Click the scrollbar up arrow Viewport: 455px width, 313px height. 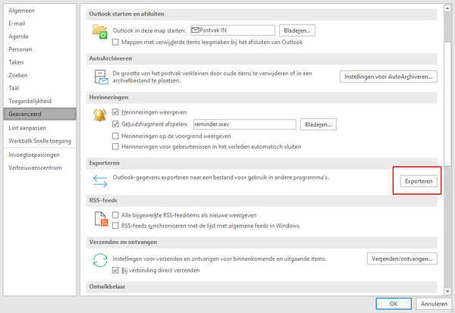pyautogui.click(x=447, y=8)
